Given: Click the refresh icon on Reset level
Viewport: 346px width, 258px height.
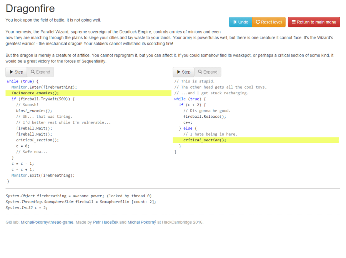Looking at the screenshot, I should tap(258, 22).
